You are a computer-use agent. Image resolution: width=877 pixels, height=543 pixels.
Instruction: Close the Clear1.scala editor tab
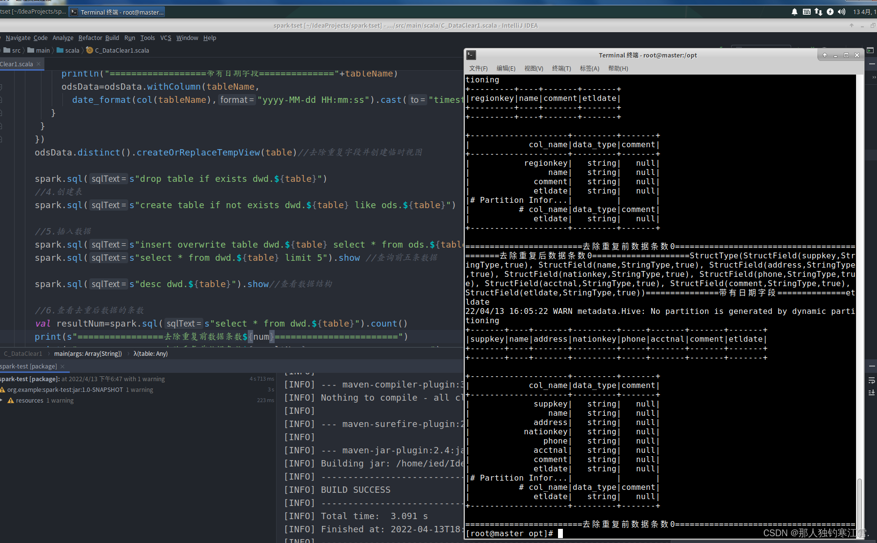tap(39, 64)
